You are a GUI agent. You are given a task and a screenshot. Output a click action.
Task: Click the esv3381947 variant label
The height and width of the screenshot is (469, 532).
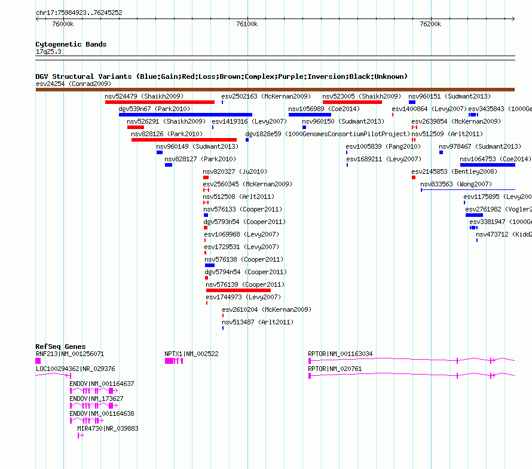pyautogui.click(x=500, y=222)
